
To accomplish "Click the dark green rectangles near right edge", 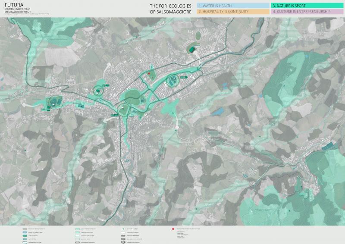I will point(330,146).
